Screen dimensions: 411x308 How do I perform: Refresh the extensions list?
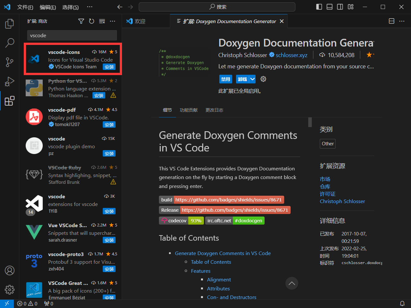tap(92, 21)
